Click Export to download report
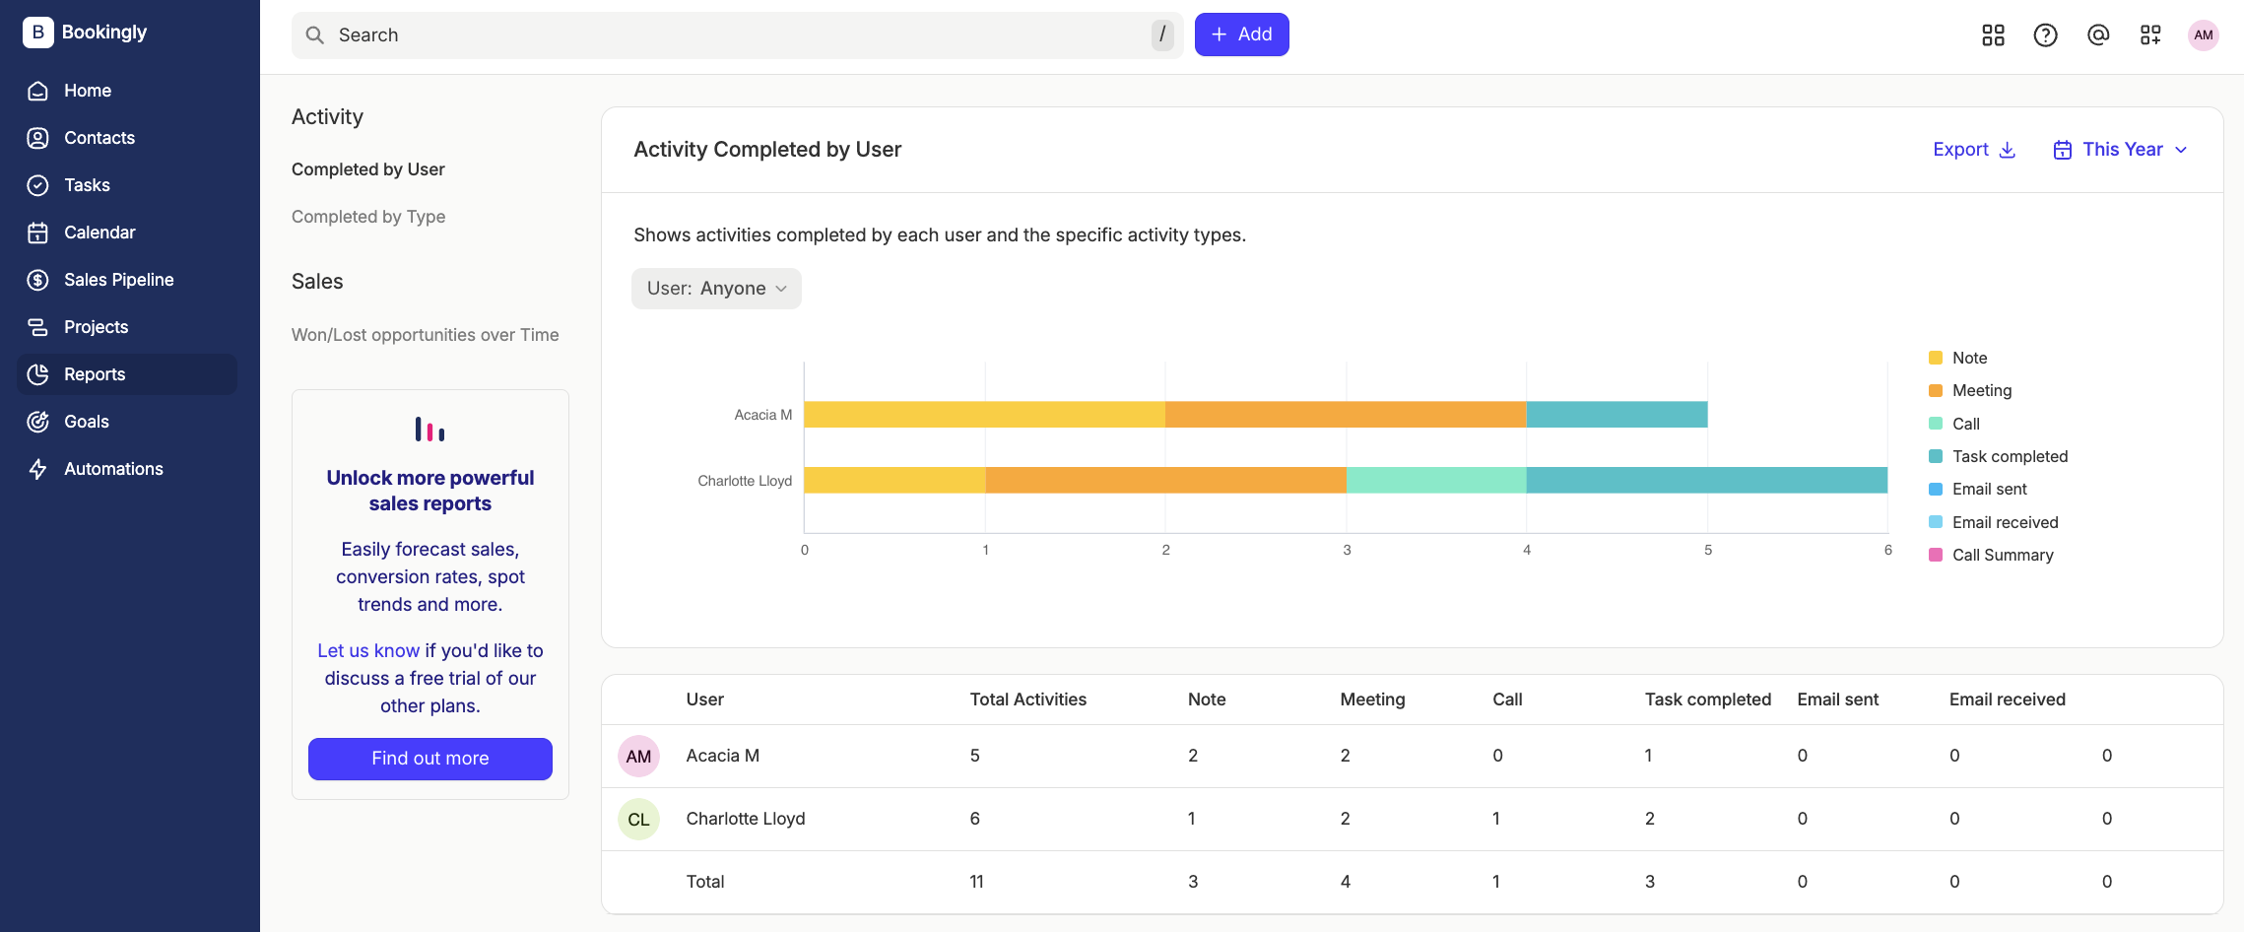2244x932 pixels. pos(1974,150)
